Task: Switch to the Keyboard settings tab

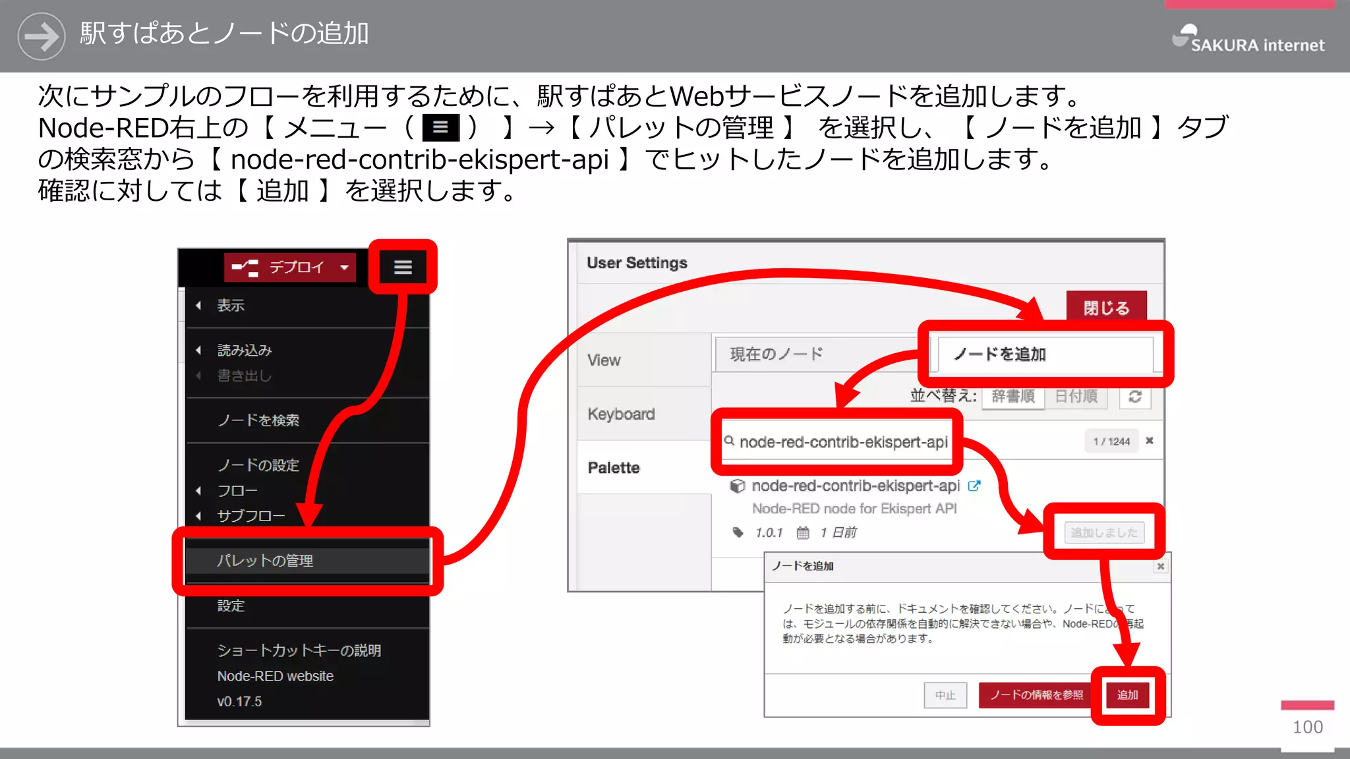Action: point(644,414)
